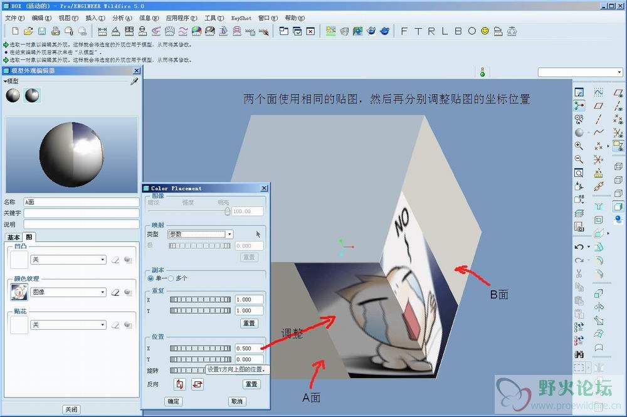This screenshot has height=417, width=627.
Task: Switch to the 图 tab
Action: pyautogui.click(x=29, y=236)
